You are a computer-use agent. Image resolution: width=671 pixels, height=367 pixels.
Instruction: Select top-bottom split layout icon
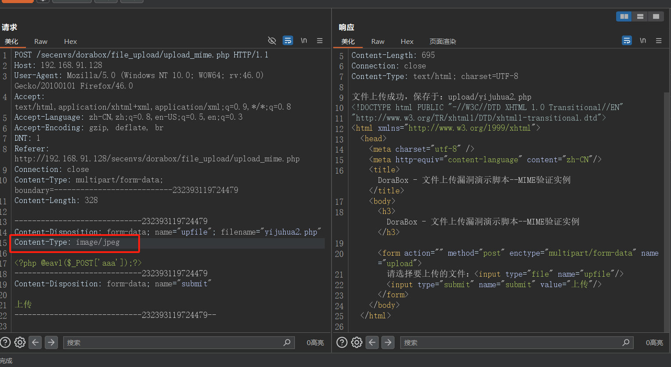640,17
